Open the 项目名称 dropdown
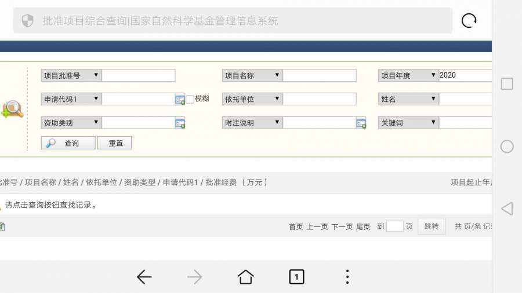Screen dimensions: 522x293 coord(252,75)
